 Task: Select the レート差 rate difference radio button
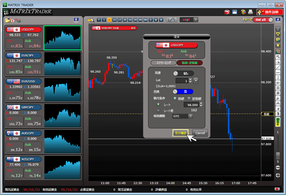click(x=158, y=111)
